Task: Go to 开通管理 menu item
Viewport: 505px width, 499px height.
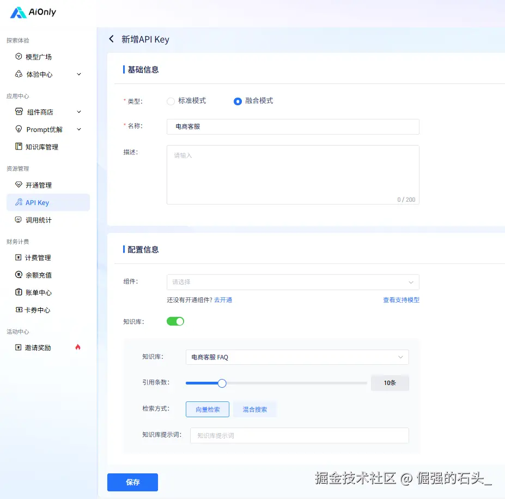Action: [x=38, y=185]
